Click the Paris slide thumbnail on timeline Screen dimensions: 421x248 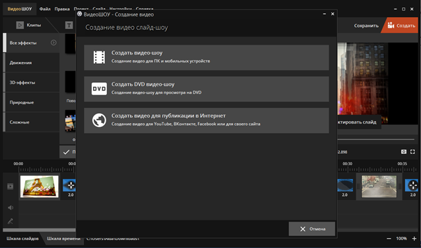coord(40,186)
